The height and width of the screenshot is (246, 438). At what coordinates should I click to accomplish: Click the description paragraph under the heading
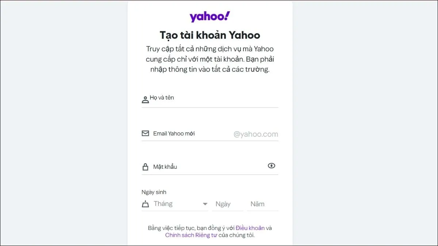[210, 59]
